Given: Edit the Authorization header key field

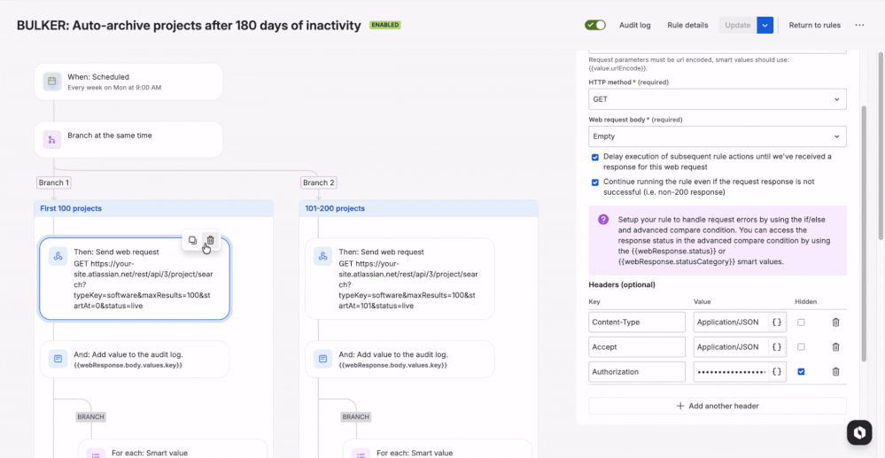Looking at the screenshot, I should pyautogui.click(x=637, y=371).
